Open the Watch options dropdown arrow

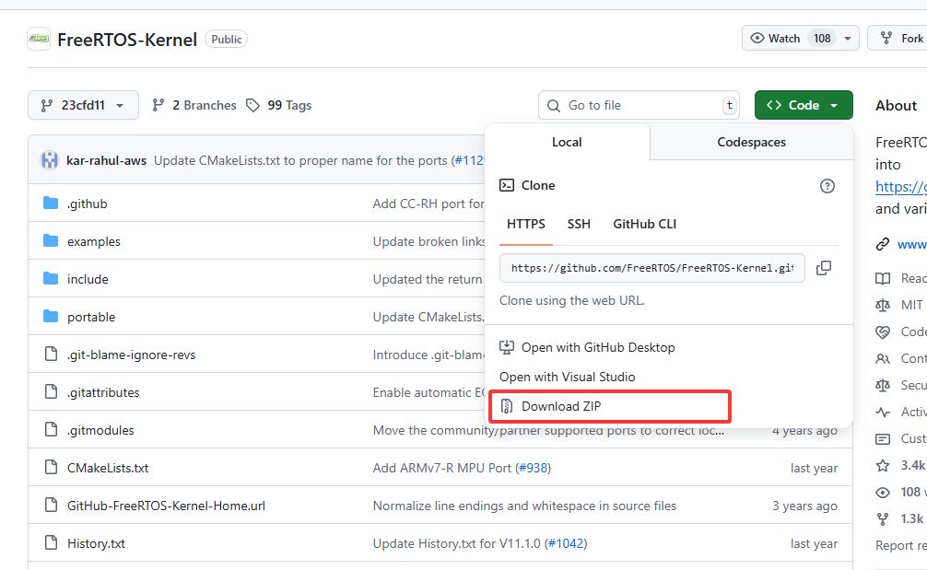tap(847, 39)
